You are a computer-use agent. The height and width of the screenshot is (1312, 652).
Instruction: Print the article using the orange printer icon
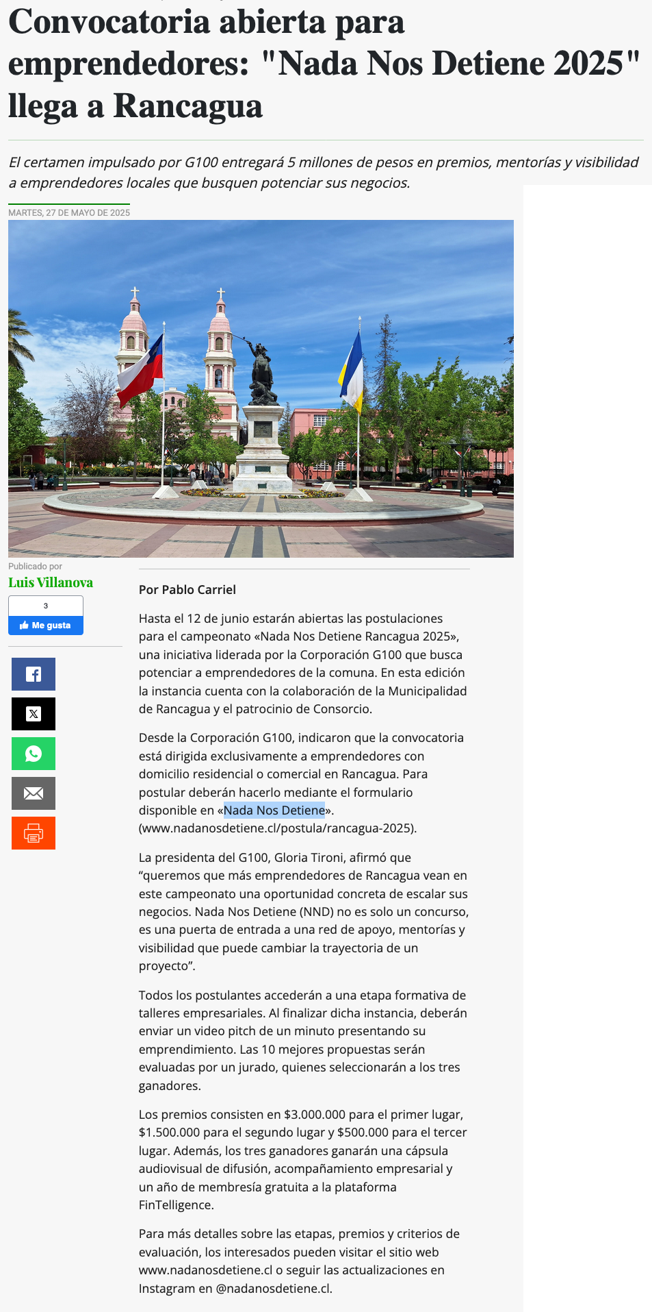34,833
